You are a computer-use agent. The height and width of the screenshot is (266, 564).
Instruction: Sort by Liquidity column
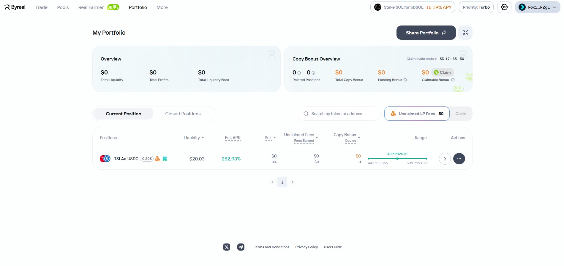(194, 138)
